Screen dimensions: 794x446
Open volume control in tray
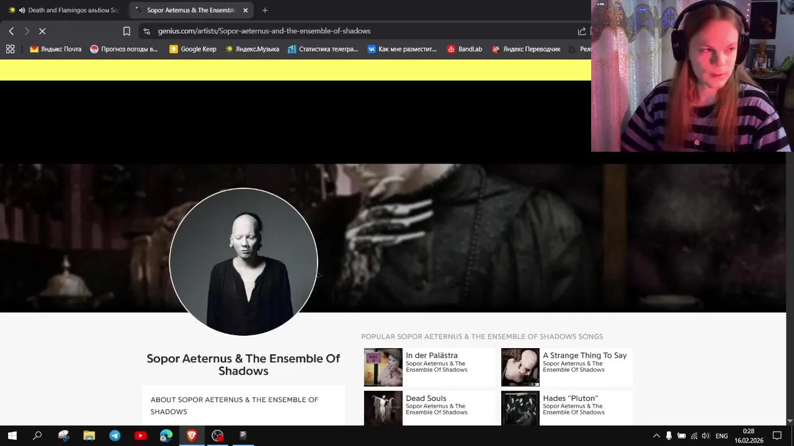[706, 436]
